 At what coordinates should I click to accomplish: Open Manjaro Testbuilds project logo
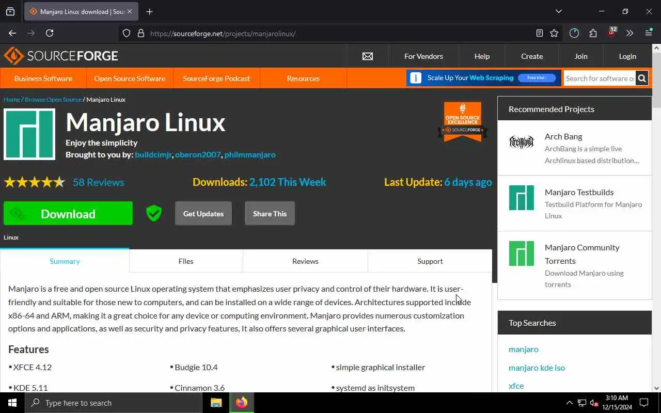click(x=522, y=198)
